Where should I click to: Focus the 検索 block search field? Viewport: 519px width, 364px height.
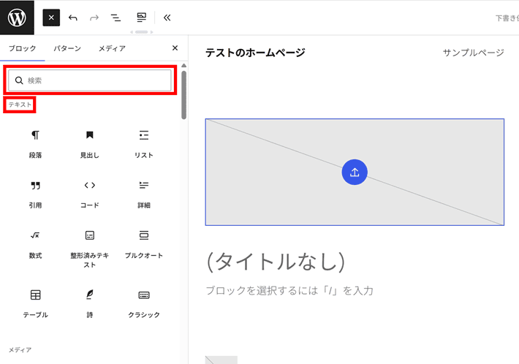click(x=90, y=80)
